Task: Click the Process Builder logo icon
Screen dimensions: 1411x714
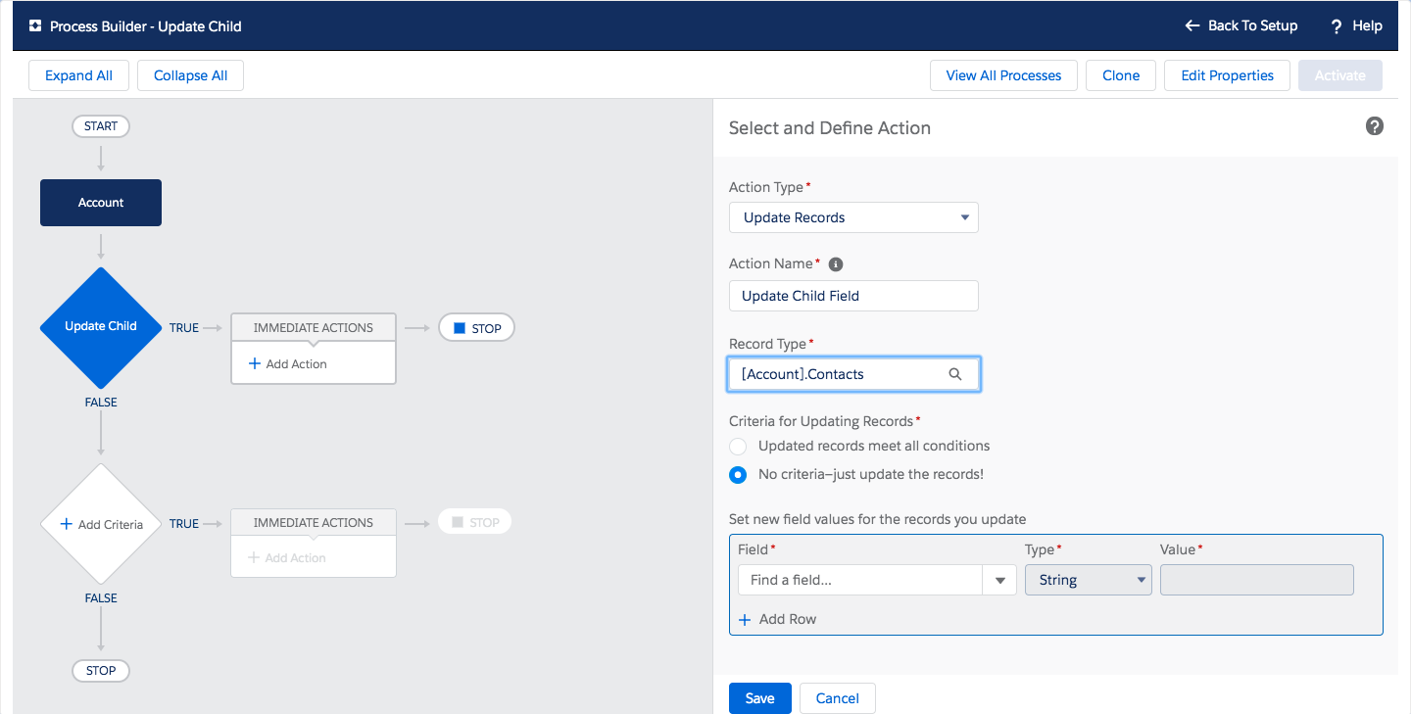Action: click(35, 26)
